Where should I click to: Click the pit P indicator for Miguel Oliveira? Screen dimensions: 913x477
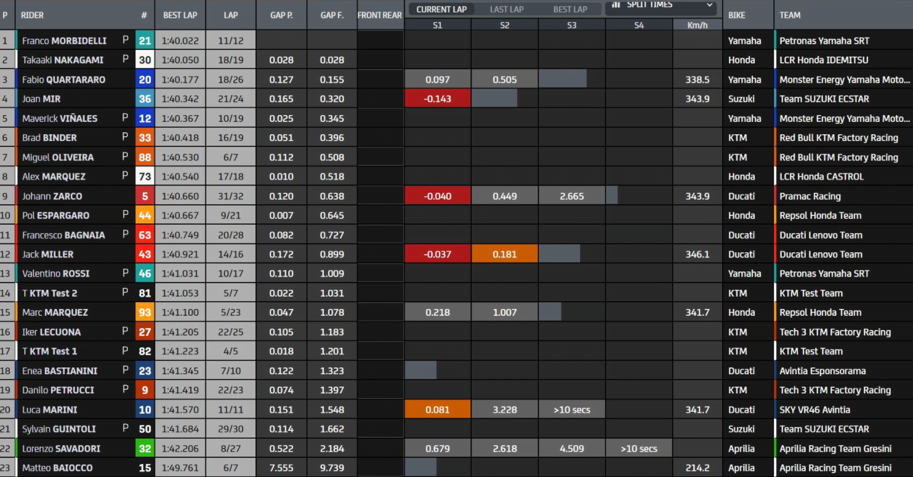(126, 157)
